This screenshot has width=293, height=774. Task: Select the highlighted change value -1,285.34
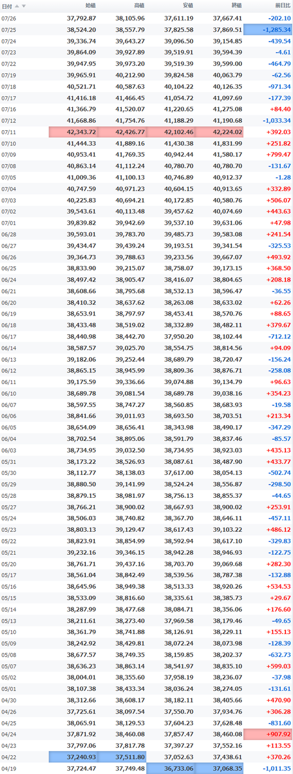tap(268, 30)
